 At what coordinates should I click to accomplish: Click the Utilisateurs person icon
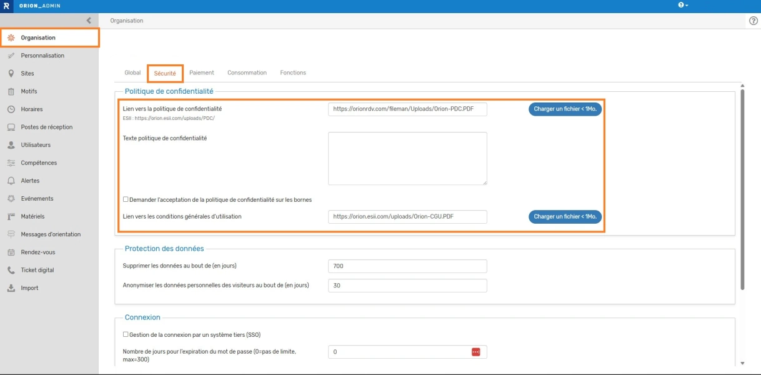[11, 145]
